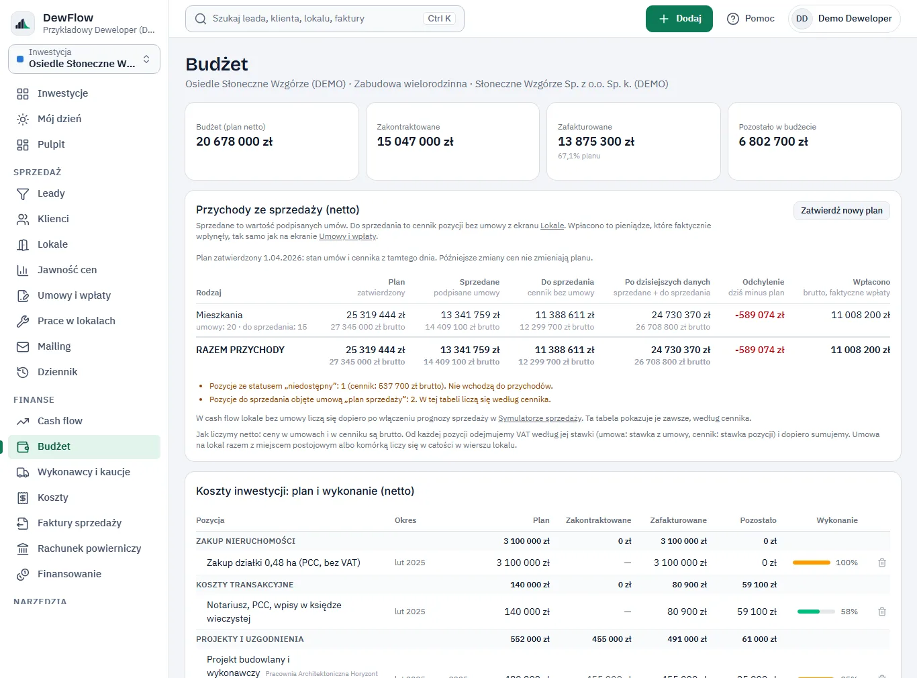Follow the Umowy i wpłaty text link
Screen dimensions: 917x678
(x=348, y=236)
